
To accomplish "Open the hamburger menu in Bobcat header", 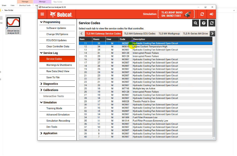I will (42, 14).
